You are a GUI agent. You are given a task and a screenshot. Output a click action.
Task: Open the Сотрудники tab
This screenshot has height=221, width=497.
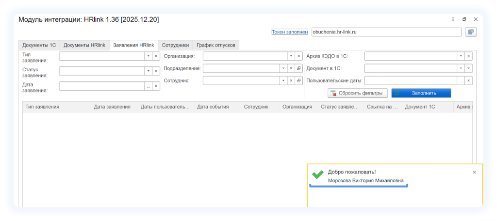pyautogui.click(x=175, y=45)
